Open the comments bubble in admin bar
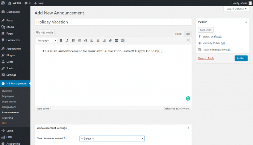This screenshot has height=145, width=253. pos(27,3)
